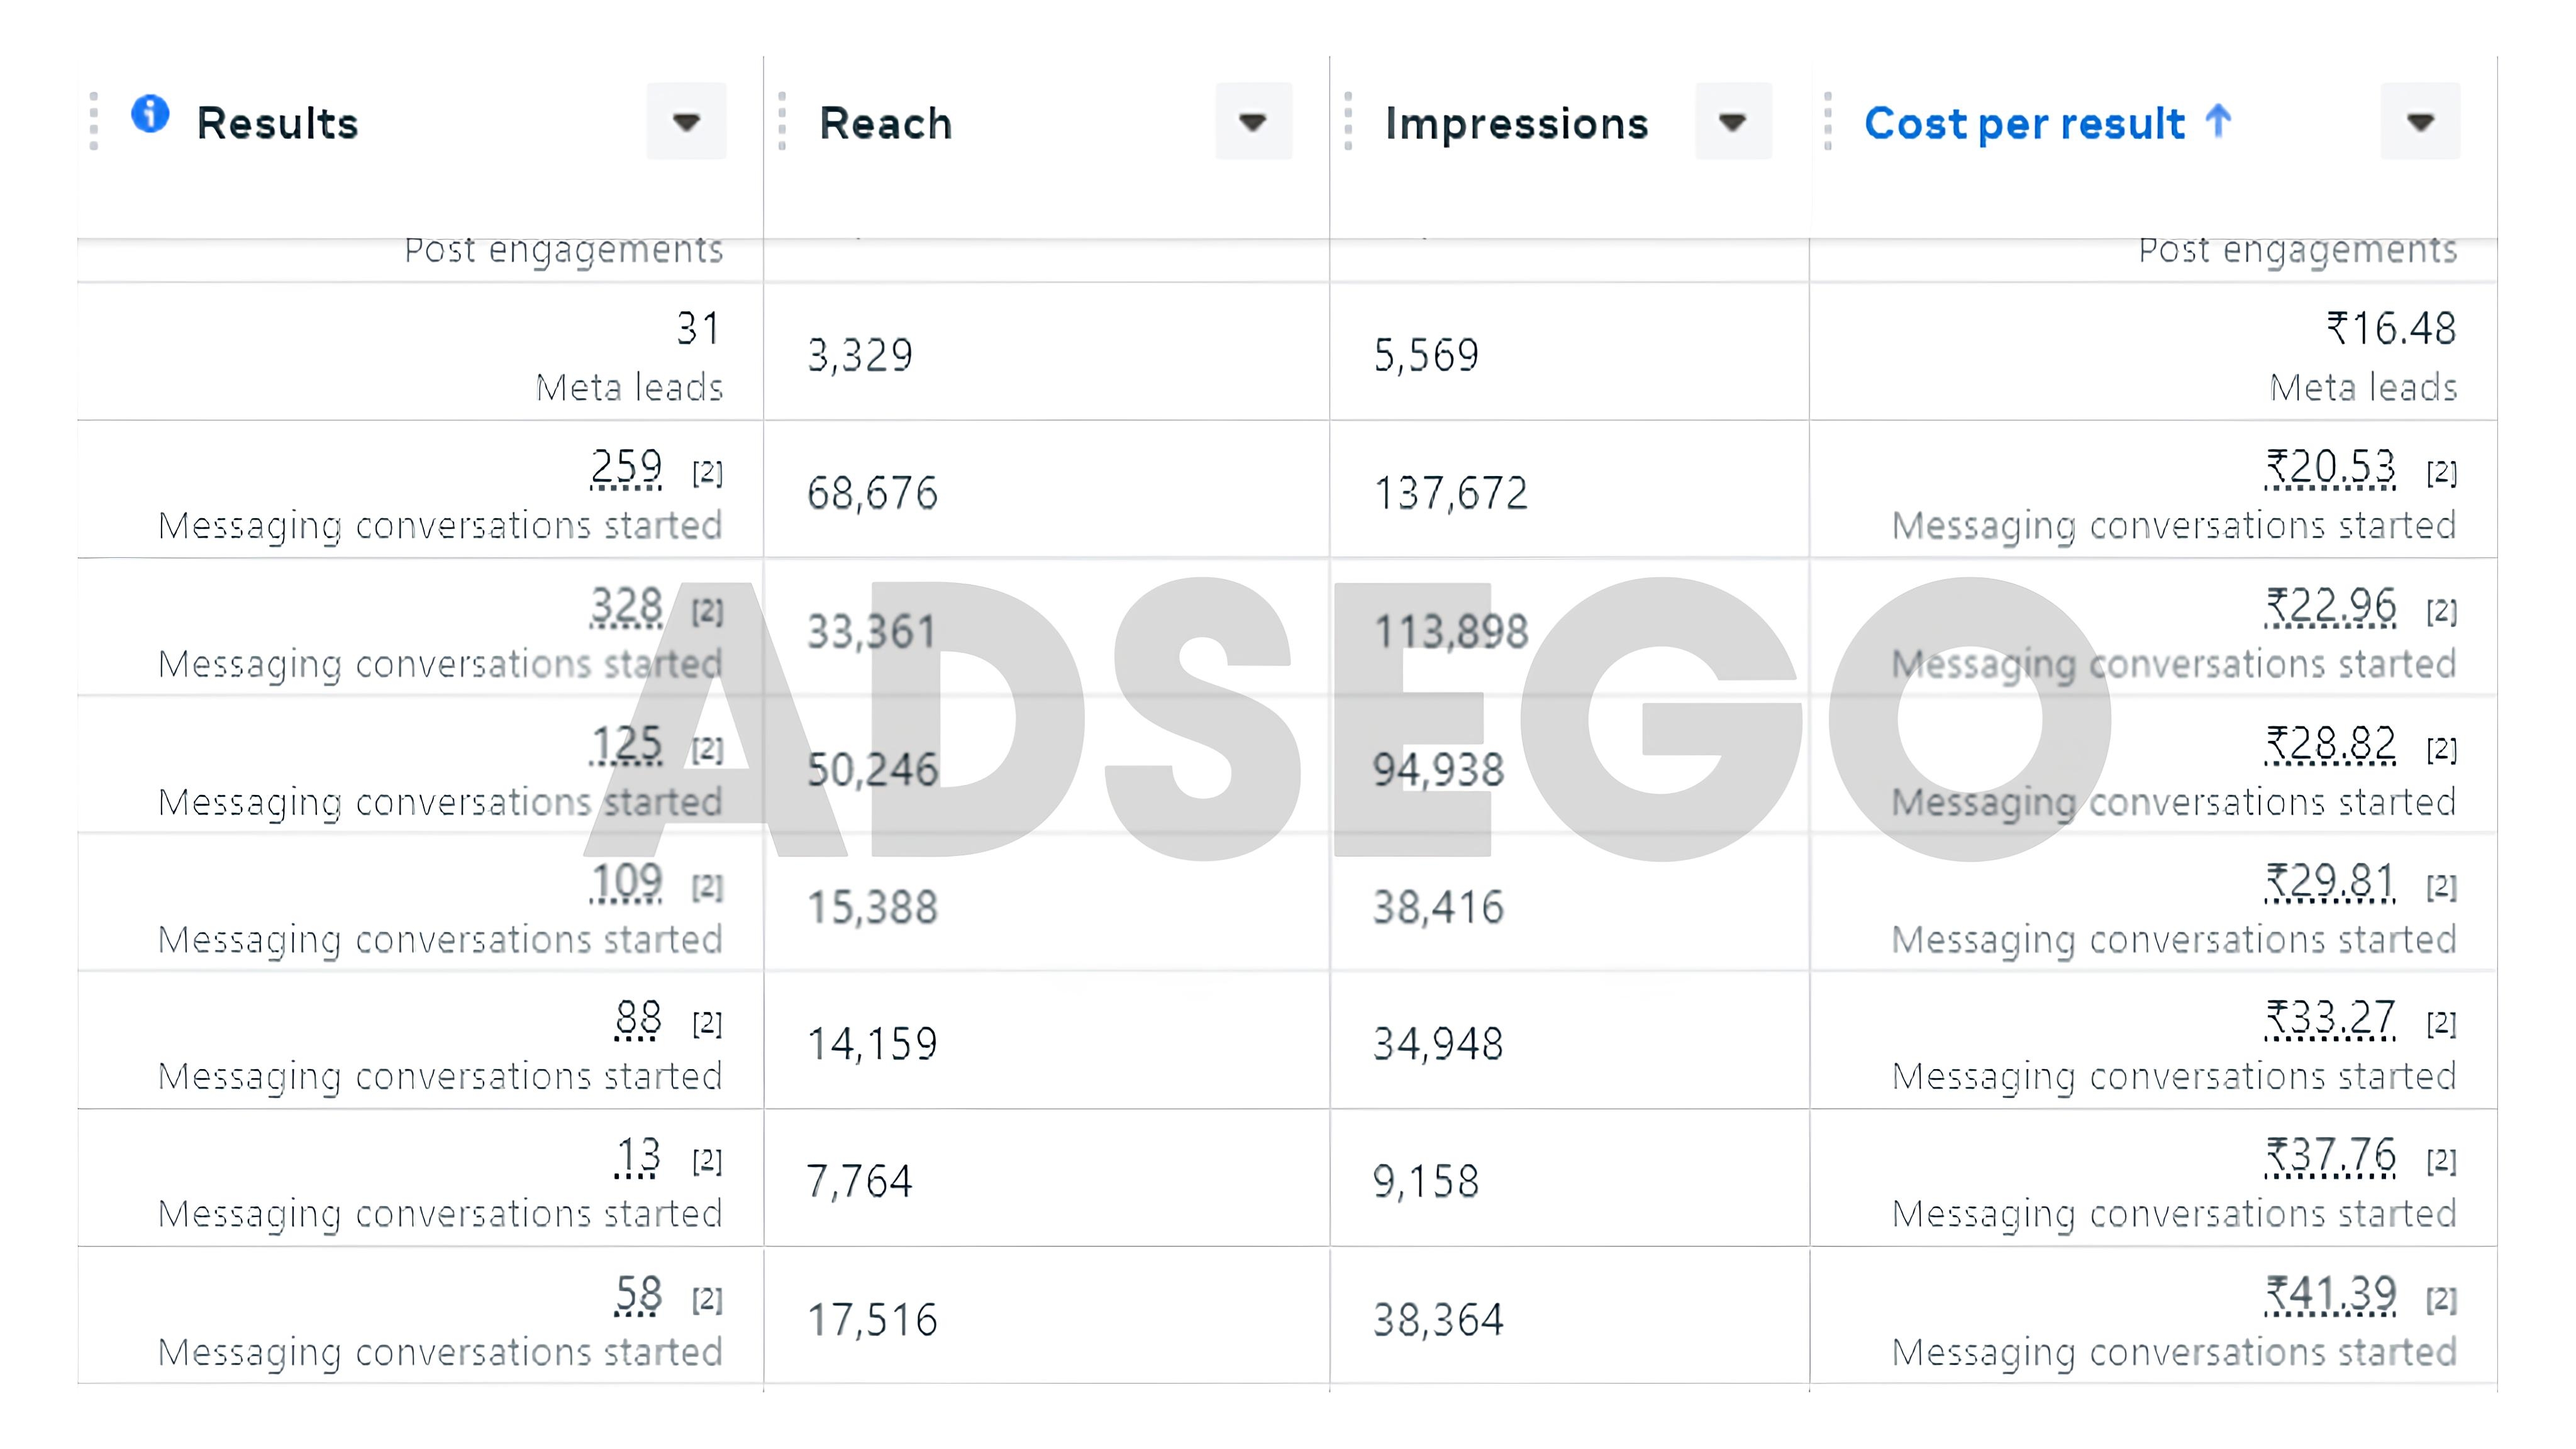This screenshot has height=1449, width=2576.
Task: Click the Impressions column header
Action: [x=1516, y=124]
